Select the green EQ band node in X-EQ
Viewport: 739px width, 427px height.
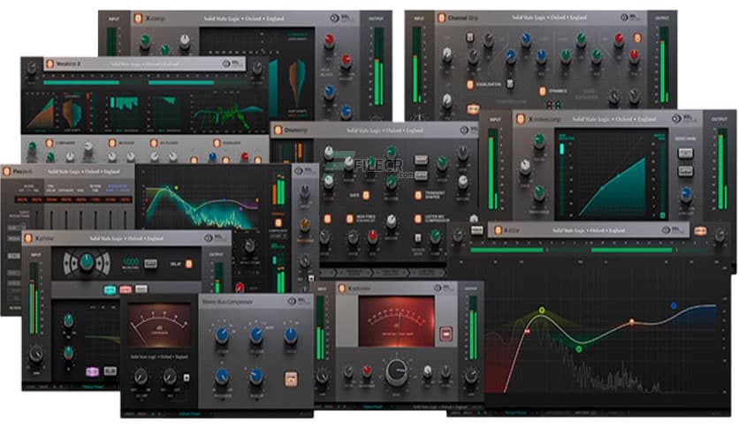[579, 349]
